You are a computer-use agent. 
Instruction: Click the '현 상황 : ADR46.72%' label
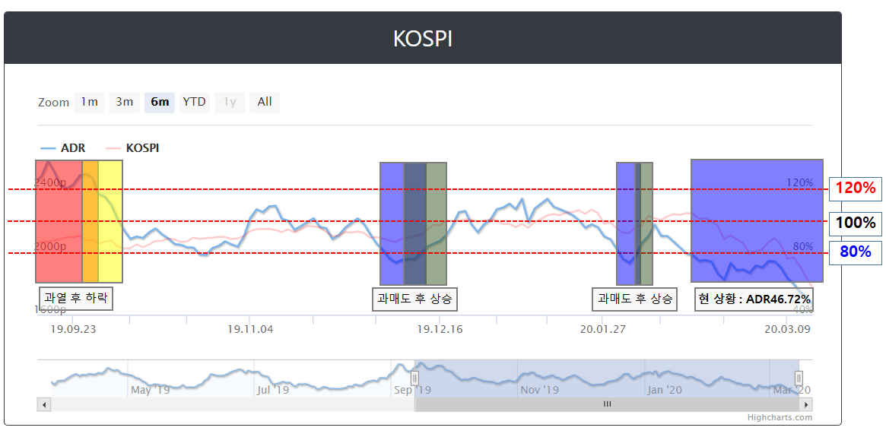(x=755, y=299)
